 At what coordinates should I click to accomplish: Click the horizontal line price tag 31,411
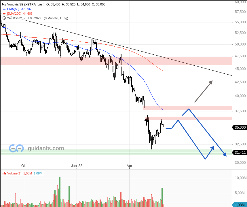(x=240, y=153)
